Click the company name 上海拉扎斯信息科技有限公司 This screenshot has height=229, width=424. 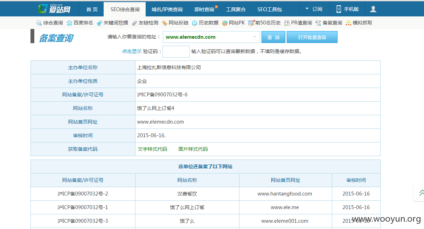[169, 67]
